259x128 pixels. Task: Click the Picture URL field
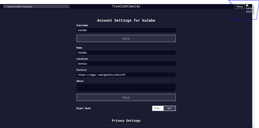(x=126, y=75)
